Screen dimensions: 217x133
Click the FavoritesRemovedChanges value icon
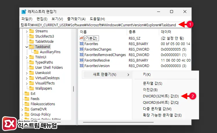(82, 55)
